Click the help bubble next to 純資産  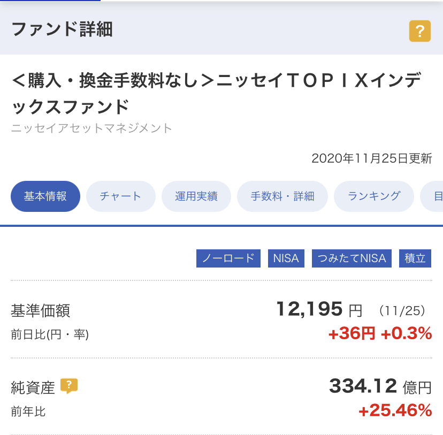point(69,386)
